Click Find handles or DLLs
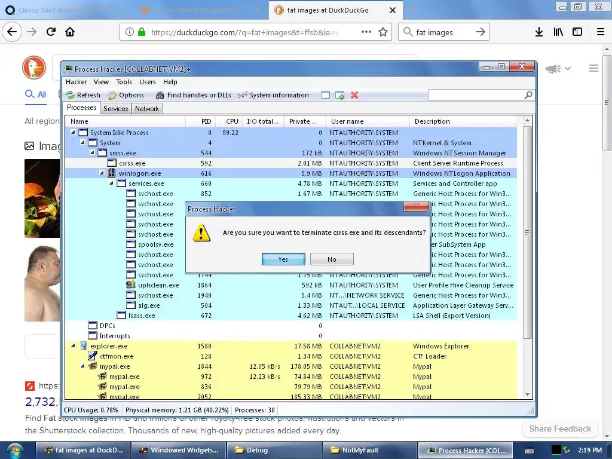 pos(193,95)
